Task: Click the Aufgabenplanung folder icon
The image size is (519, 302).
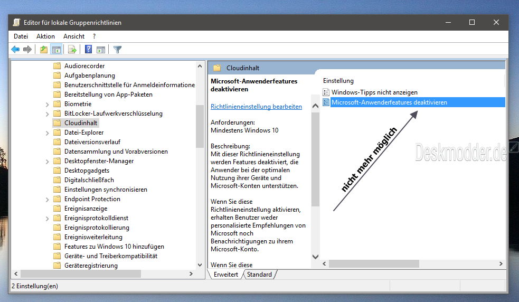Action: [x=57, y=75]
